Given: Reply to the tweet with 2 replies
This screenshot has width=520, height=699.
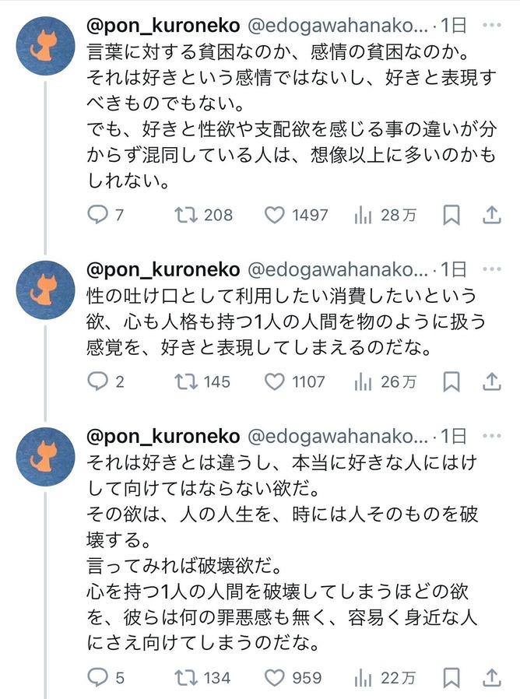Looking at the screenshot, I should [x=97, y=381].
